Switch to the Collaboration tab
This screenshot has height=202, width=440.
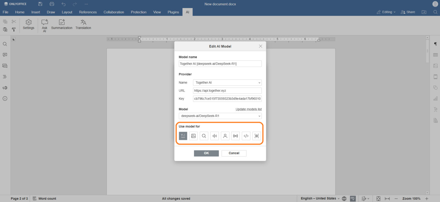(x=114, y=12)
